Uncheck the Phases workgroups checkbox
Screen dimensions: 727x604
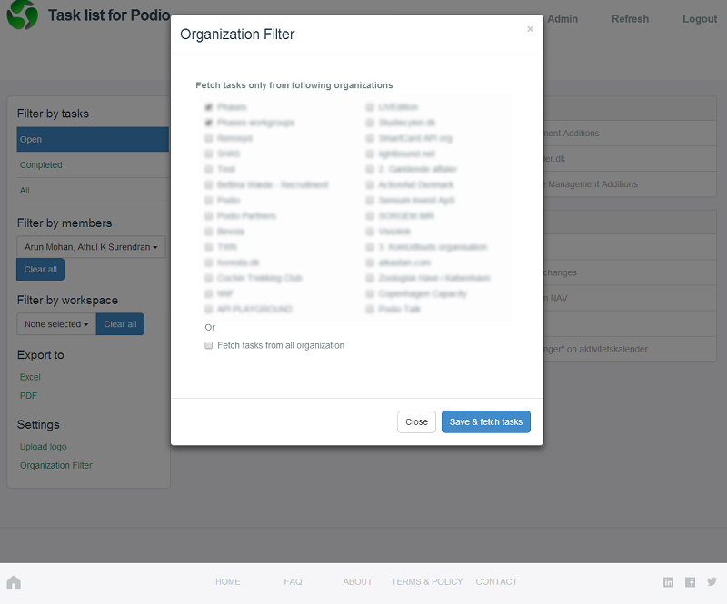pos(209,123)
